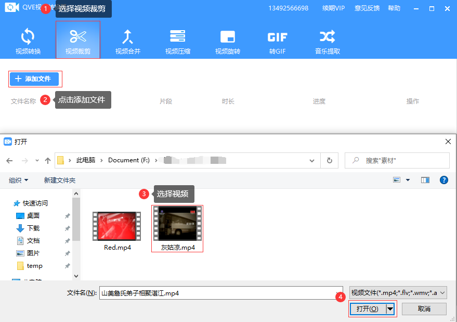Unpin 图片 using its pin icon
This screenshot has height=322, width=457.
click(67, 253)
